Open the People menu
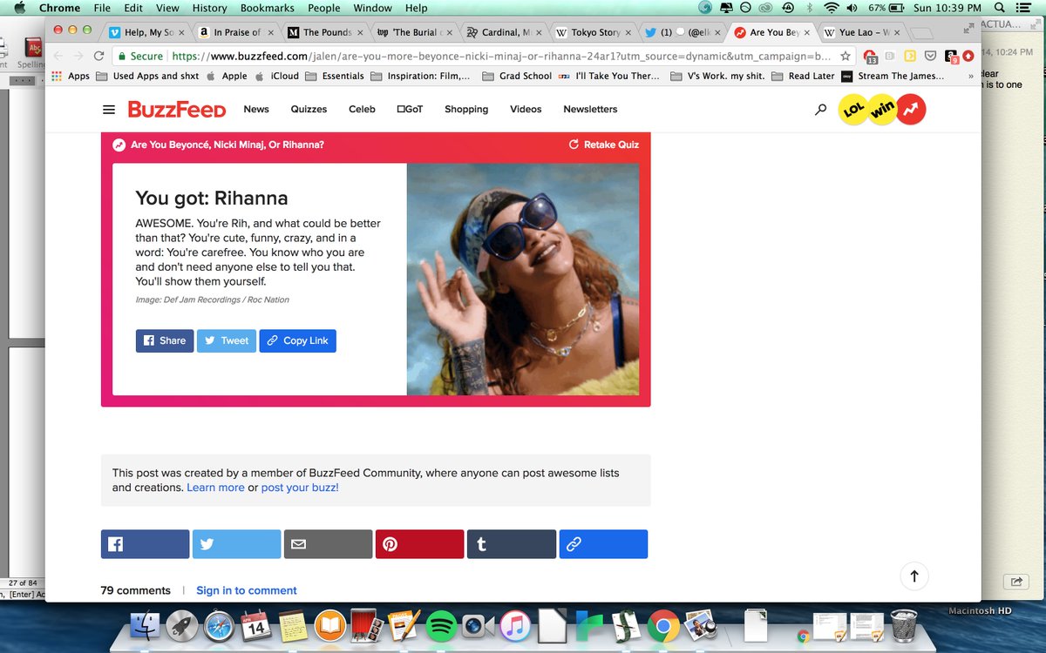Screen dimensions: 1046x653 pyautogui.click(x=323, y=8)
